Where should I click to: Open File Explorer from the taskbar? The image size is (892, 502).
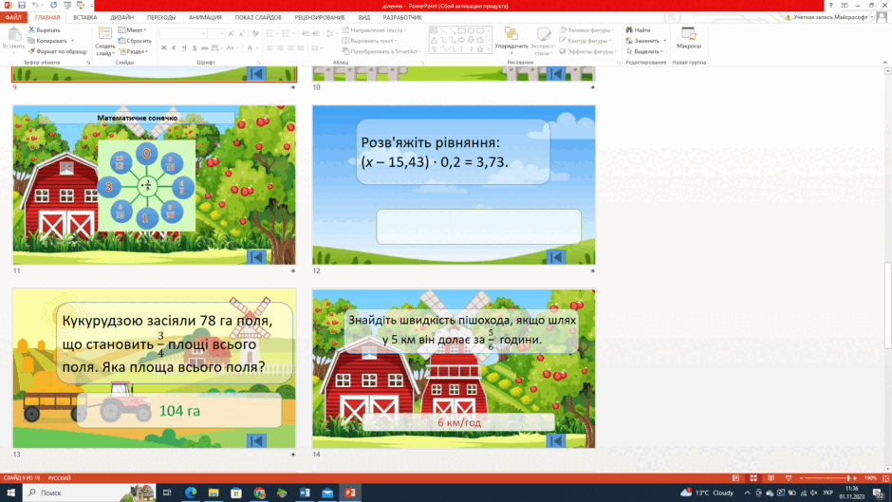coord(214,493)
